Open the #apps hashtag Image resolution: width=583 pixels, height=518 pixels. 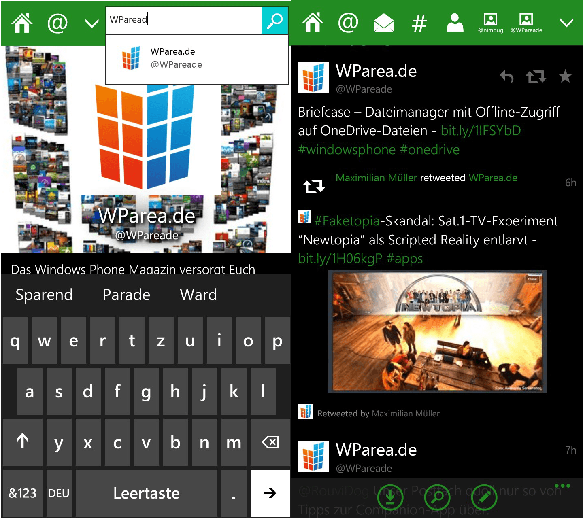(404, 259)
